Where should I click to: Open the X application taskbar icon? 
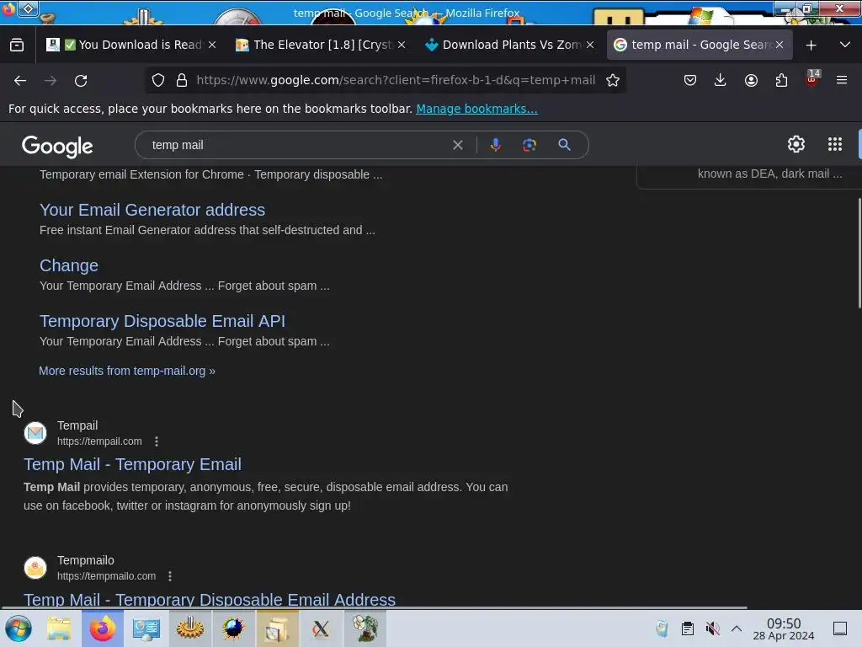[321, 628]
